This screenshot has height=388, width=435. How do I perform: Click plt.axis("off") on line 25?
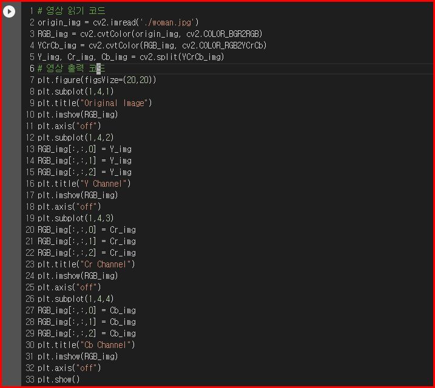point(69,287)
